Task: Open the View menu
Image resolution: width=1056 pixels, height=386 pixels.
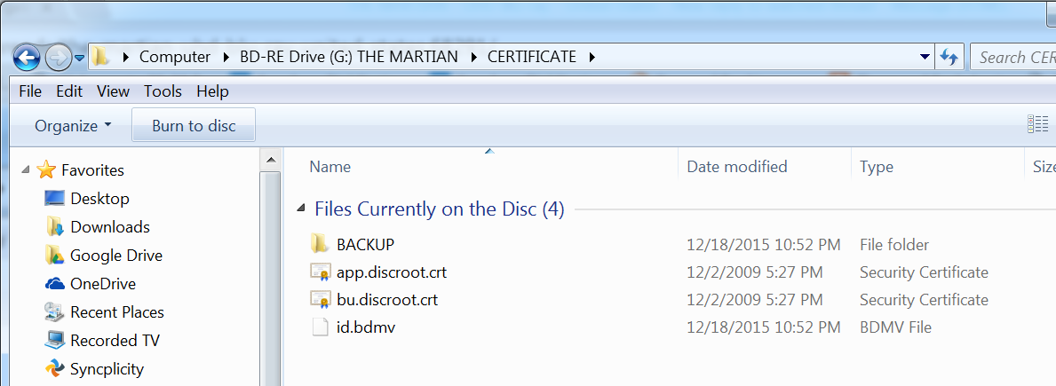Action: click(x=113, y=91)
